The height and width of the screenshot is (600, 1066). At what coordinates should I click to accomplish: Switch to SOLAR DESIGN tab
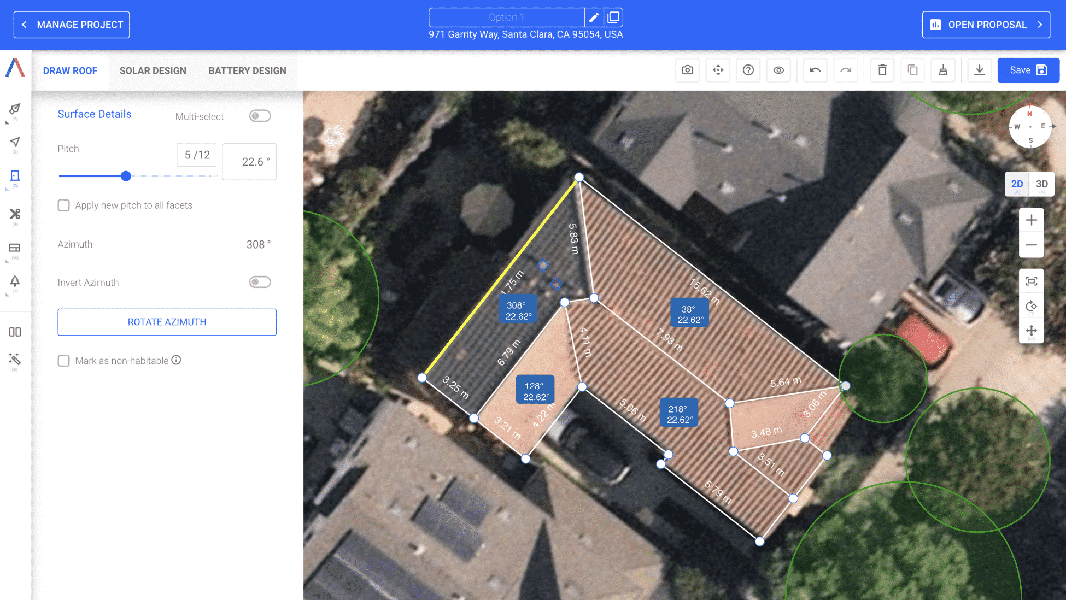click(153, 70)
